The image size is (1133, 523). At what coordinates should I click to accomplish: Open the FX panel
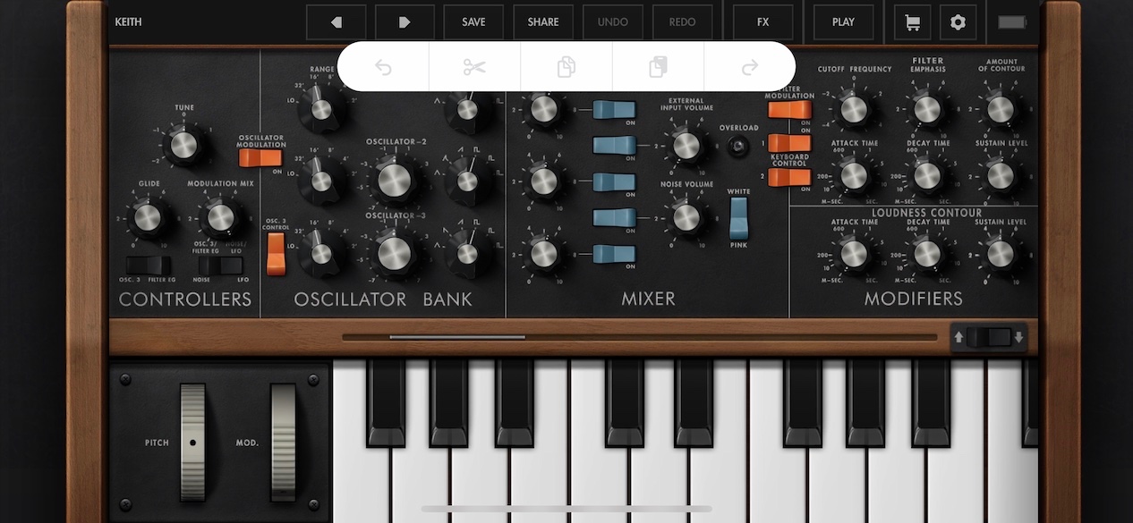pyautogui.click(x=762, y=22)
